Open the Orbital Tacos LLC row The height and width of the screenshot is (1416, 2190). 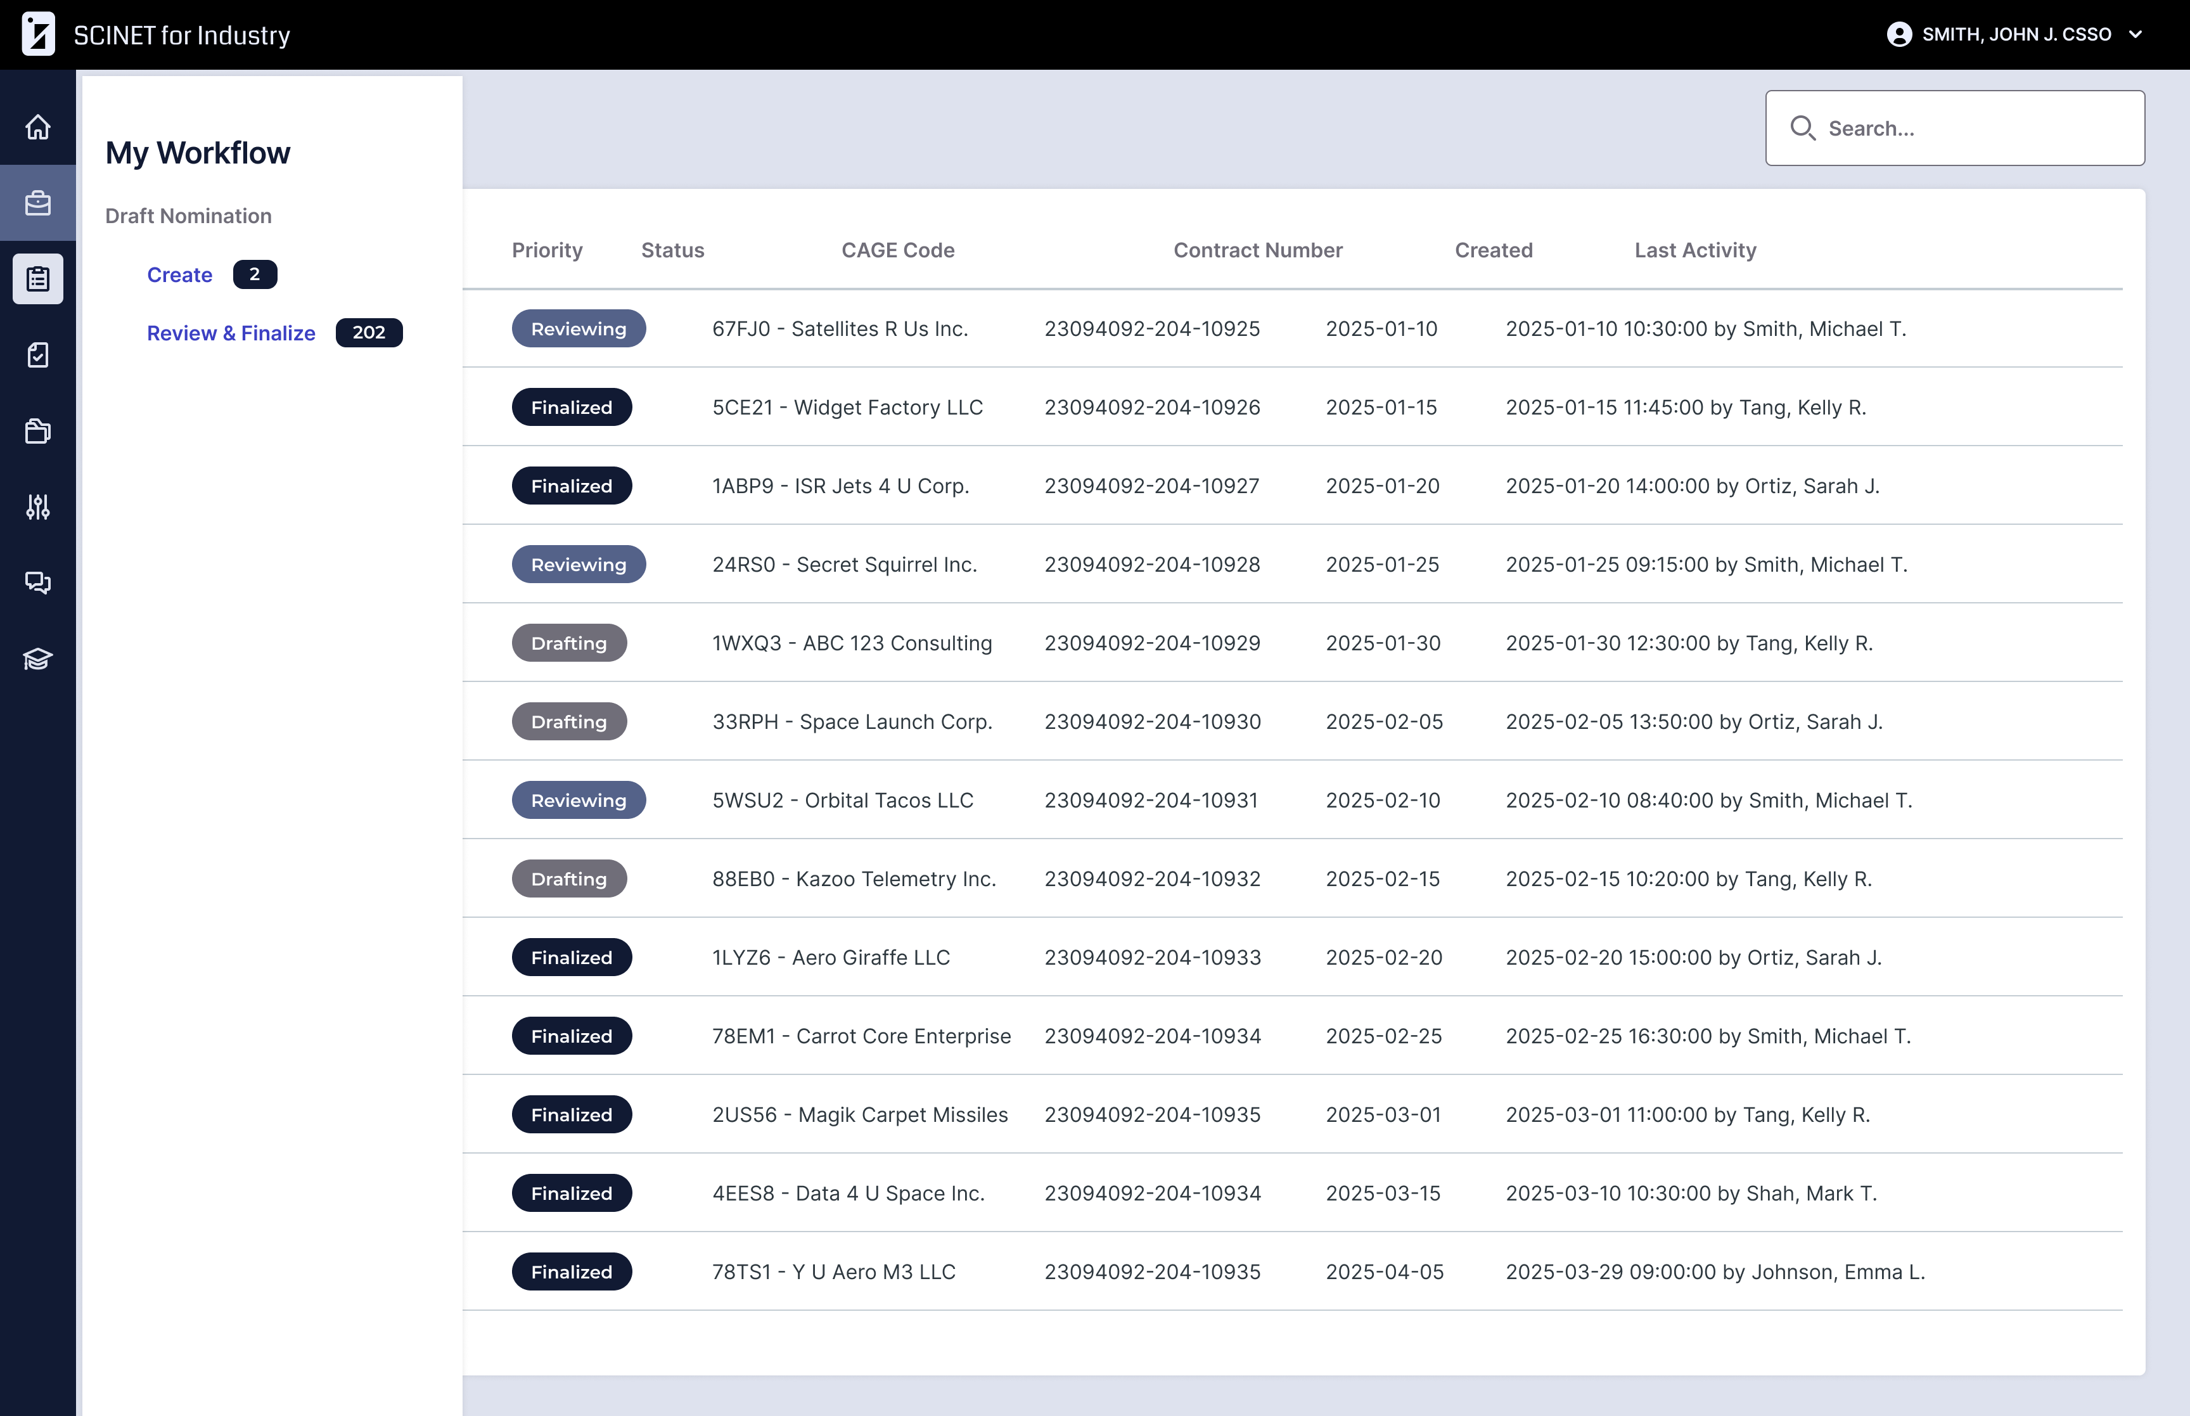click(842, 800)
